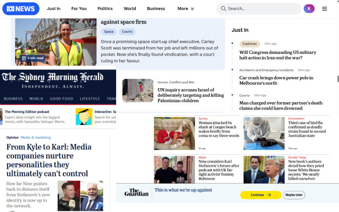This screenshot has width=339, height=212.
Task: Click the search magnifier icon
Action: 223,8
